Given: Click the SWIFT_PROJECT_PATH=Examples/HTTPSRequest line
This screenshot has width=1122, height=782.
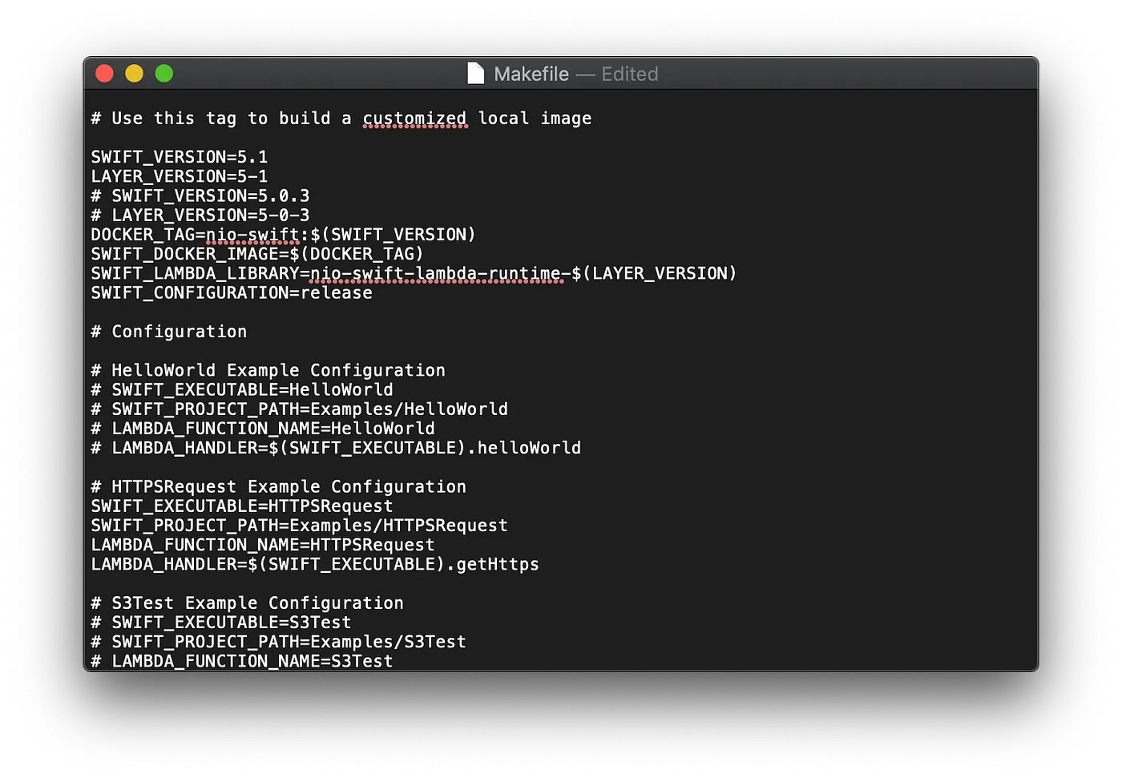Looking at the screenshot, I should pyautogui.click(x=300, y=526).
